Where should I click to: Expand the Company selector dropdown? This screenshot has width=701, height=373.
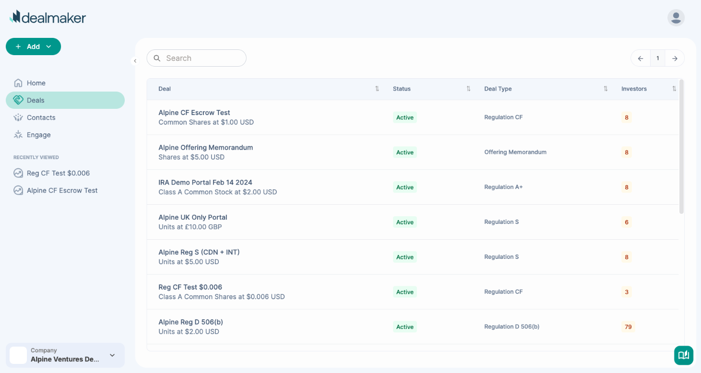click(65, 355)
